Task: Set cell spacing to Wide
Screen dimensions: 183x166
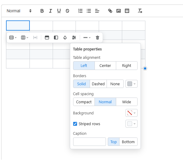Action: (127, 102)
